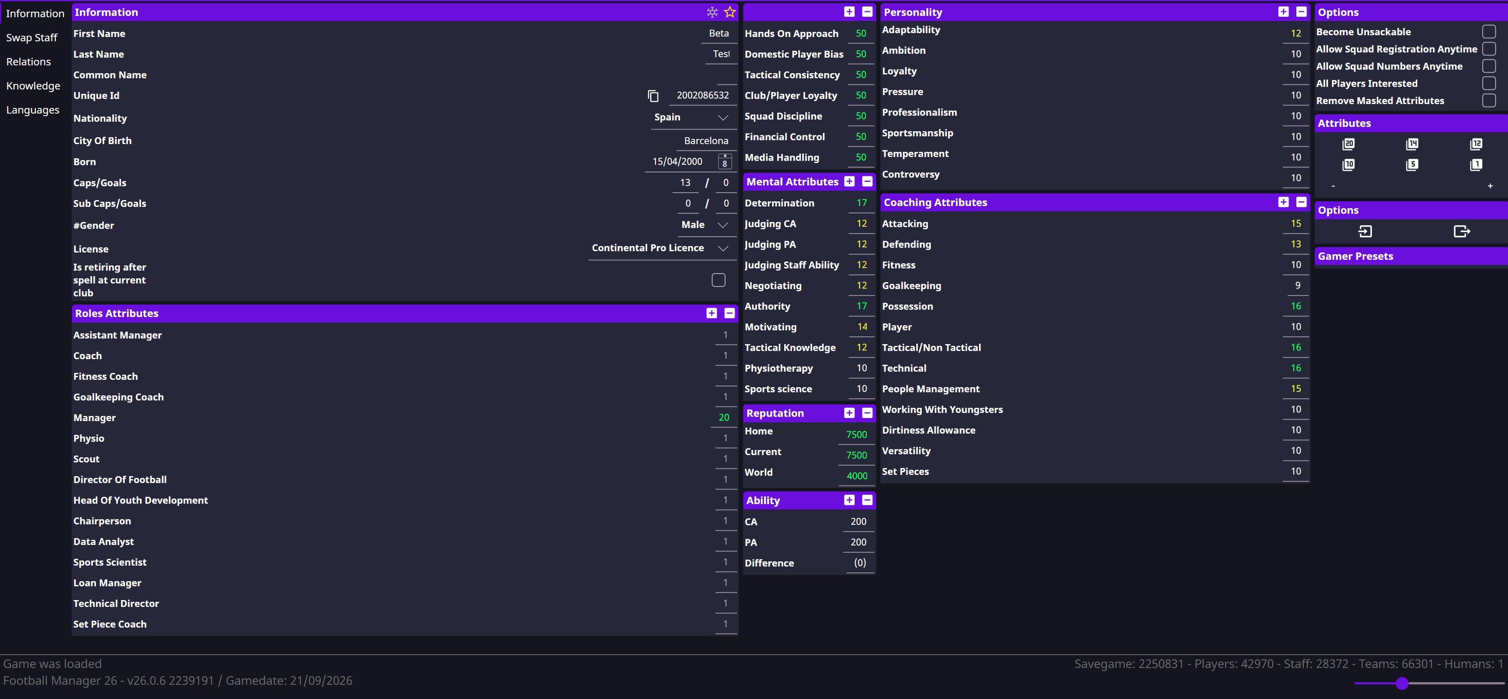The image size is (1508, 699).
Task: Click the freeze snowflake icon in Information header
Action: (x=712, y=12)
